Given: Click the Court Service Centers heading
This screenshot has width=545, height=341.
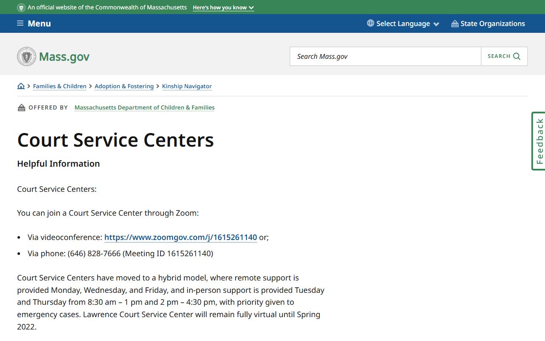Looking at the screenshot, I should [x=115, y=140].
